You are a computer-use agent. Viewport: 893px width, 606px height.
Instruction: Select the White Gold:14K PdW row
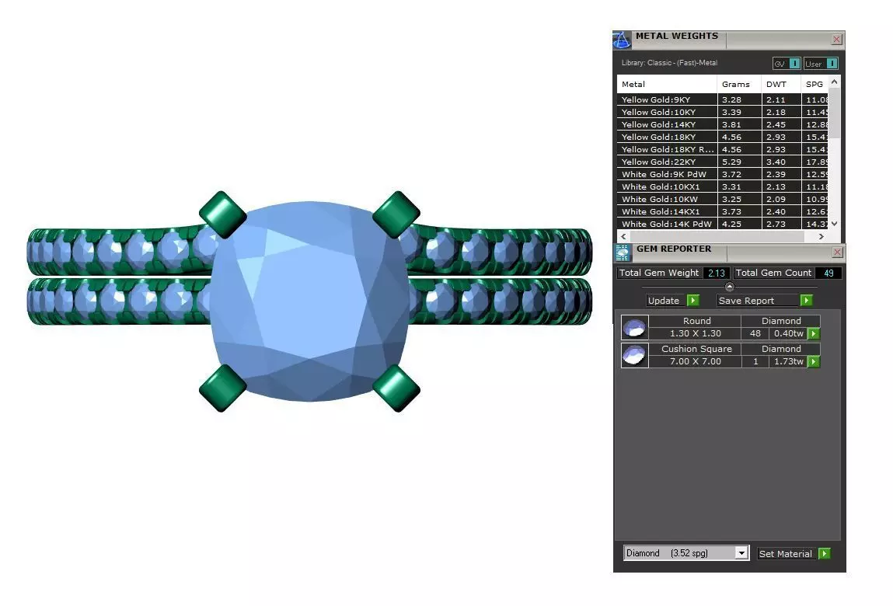coord(723,224)
